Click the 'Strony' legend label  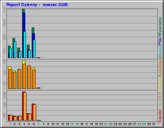coord(160,52)
